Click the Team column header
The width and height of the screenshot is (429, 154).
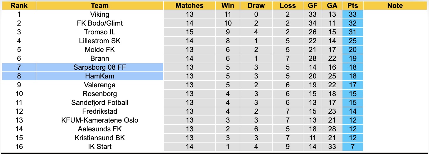pos(100,6)
